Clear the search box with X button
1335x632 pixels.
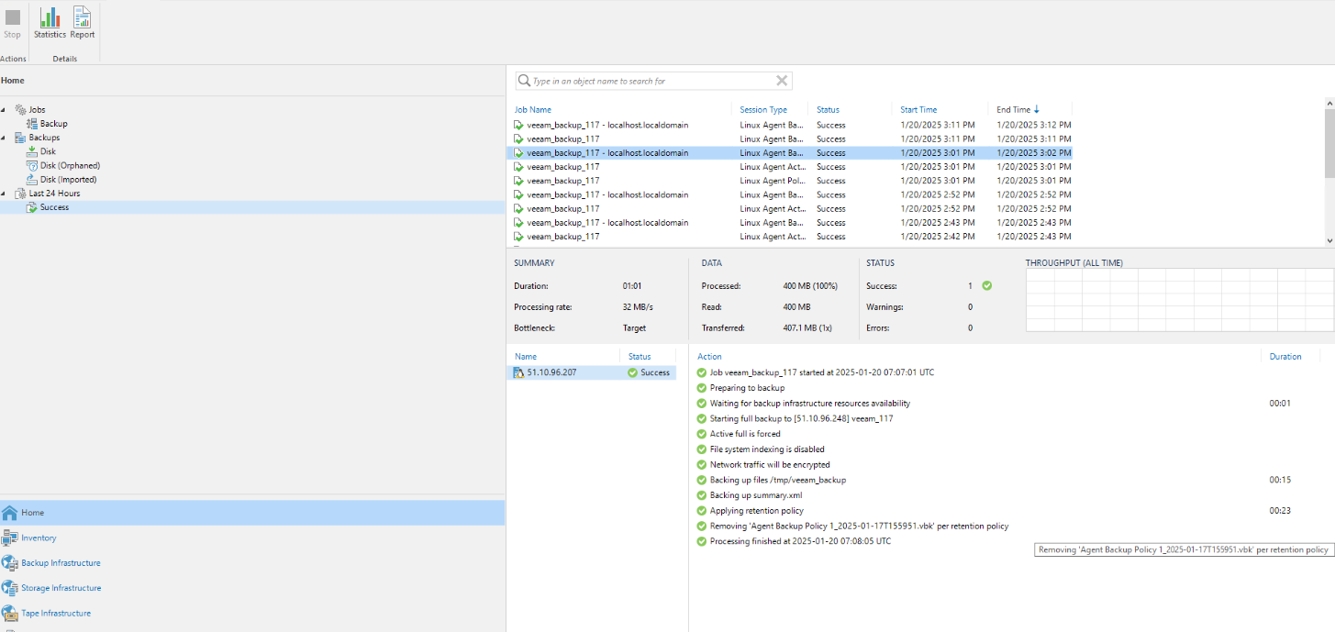tap(782, 81)
